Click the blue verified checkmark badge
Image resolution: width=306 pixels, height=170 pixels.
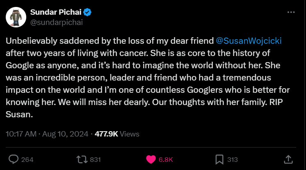(x=88, y=12)
